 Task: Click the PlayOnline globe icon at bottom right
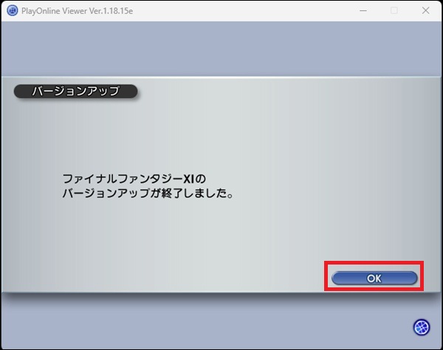(421, 326)
